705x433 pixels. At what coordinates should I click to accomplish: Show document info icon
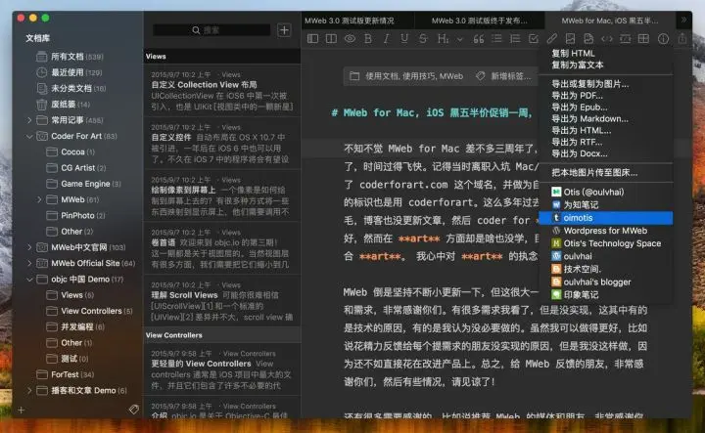point(663,39)
